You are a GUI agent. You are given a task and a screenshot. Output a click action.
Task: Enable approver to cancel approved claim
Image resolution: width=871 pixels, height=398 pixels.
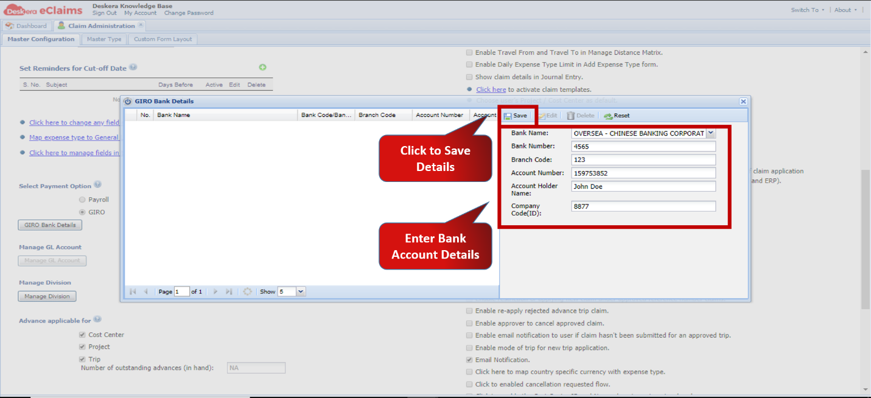click(469, 323)
